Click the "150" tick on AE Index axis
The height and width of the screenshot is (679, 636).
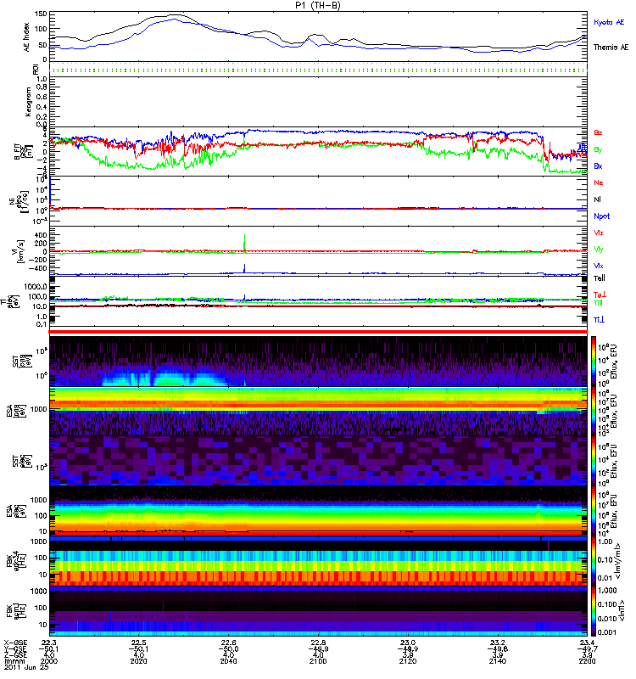point(40,14)
